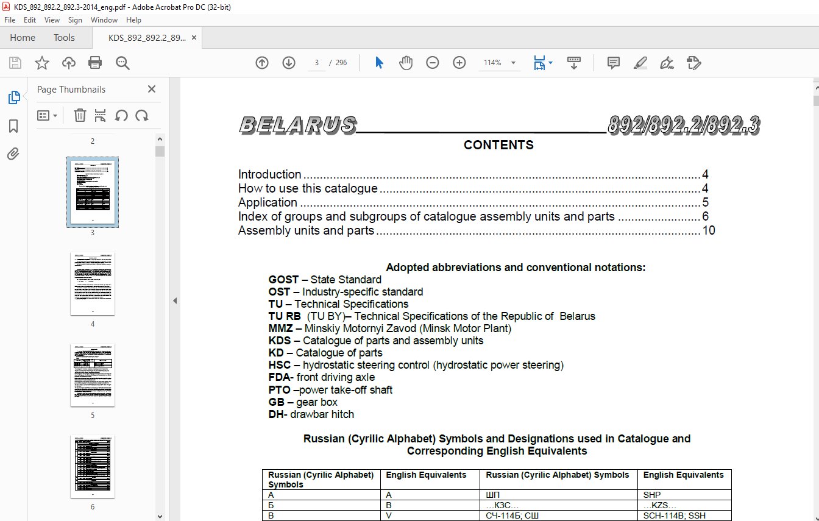Click the CONTENTS heading text

pos(498,145)
